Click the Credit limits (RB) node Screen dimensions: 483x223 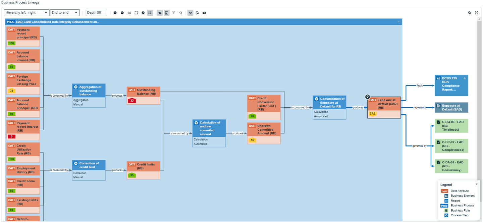point(144,170)
